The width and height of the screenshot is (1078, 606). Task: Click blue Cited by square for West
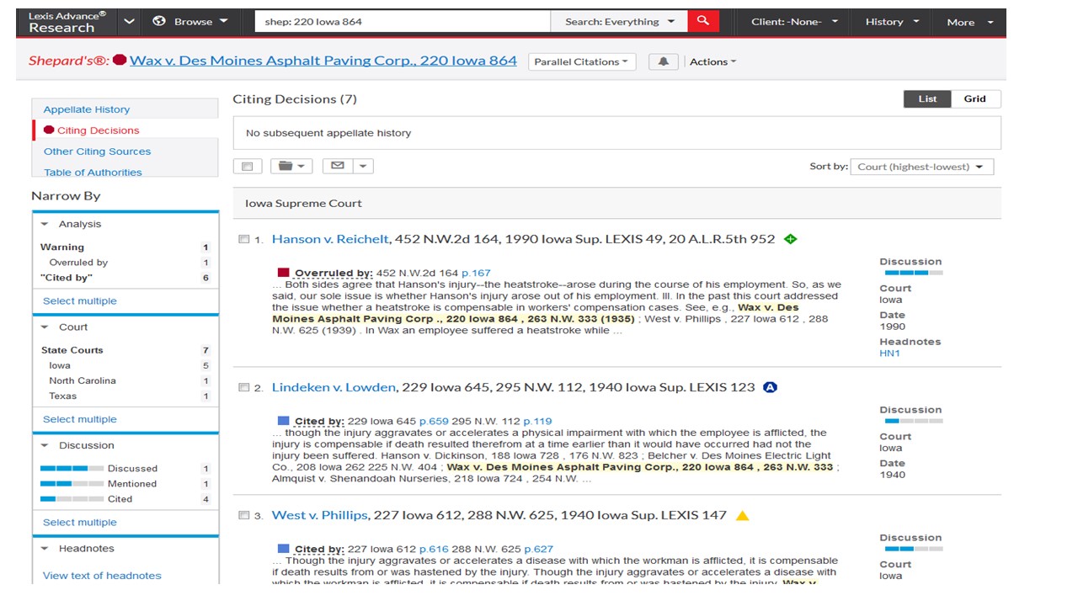point(283,549)
